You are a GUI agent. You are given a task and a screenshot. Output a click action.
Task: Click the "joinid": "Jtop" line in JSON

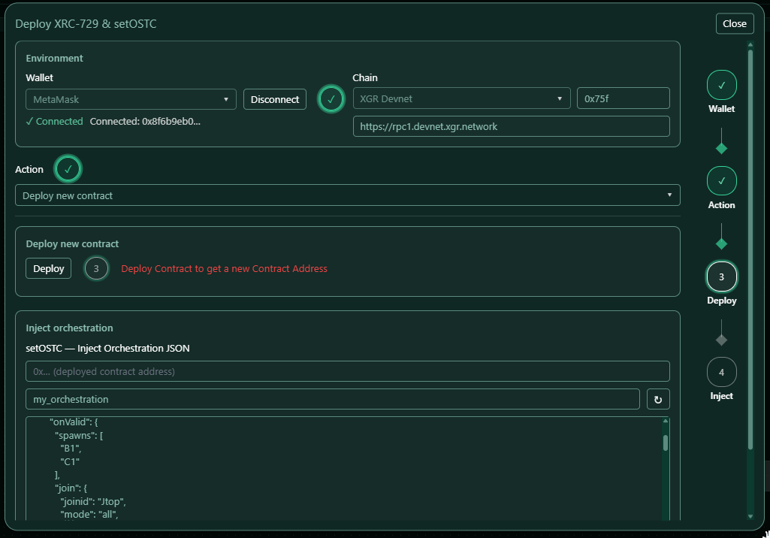pos(93,502)
